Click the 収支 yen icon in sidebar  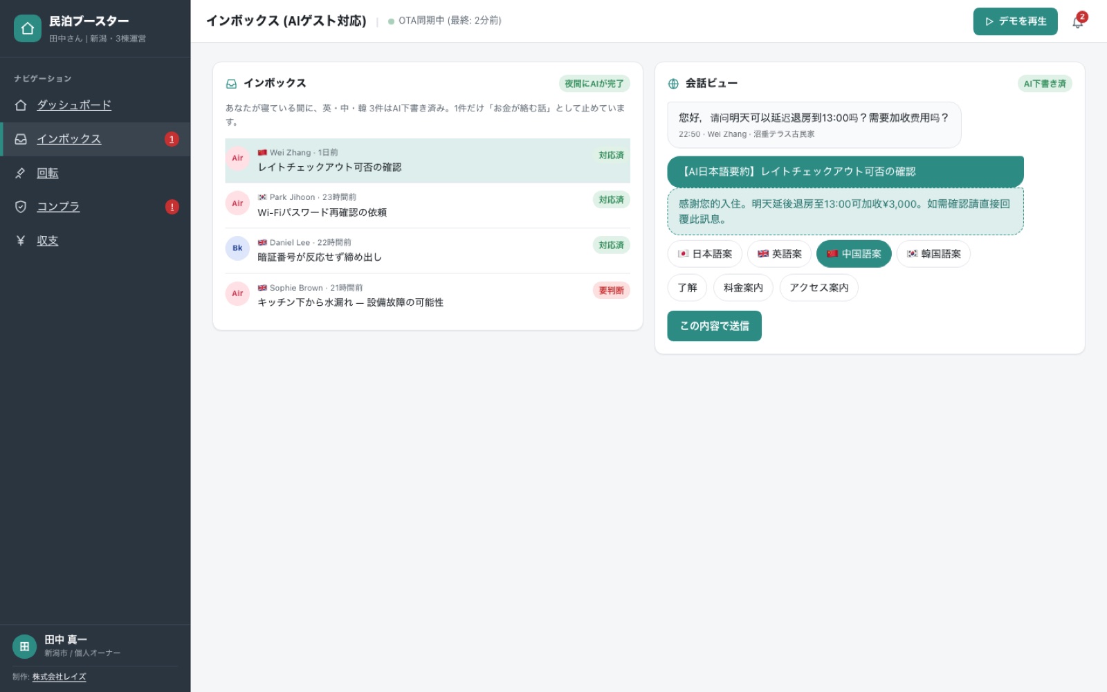[21, 241]
